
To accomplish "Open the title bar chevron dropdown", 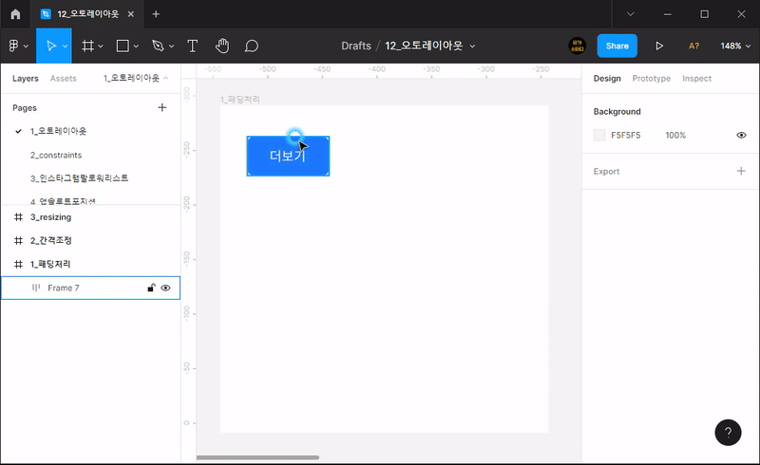I will pyautogui.click(x=630, y=14).
